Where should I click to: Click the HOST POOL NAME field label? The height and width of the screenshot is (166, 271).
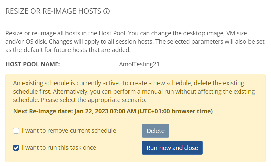[33, 64]
